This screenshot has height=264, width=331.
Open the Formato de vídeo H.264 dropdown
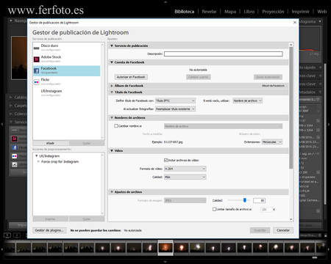(185, 169)
